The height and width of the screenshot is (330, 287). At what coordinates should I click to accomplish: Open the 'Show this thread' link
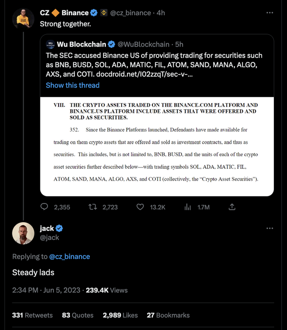73,85
